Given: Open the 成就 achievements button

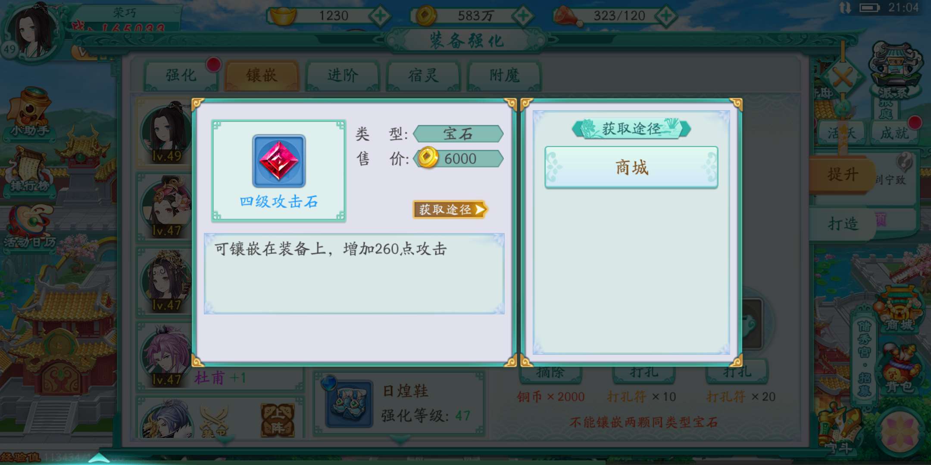Looking at the screenshot, I should tap(894, 133).
